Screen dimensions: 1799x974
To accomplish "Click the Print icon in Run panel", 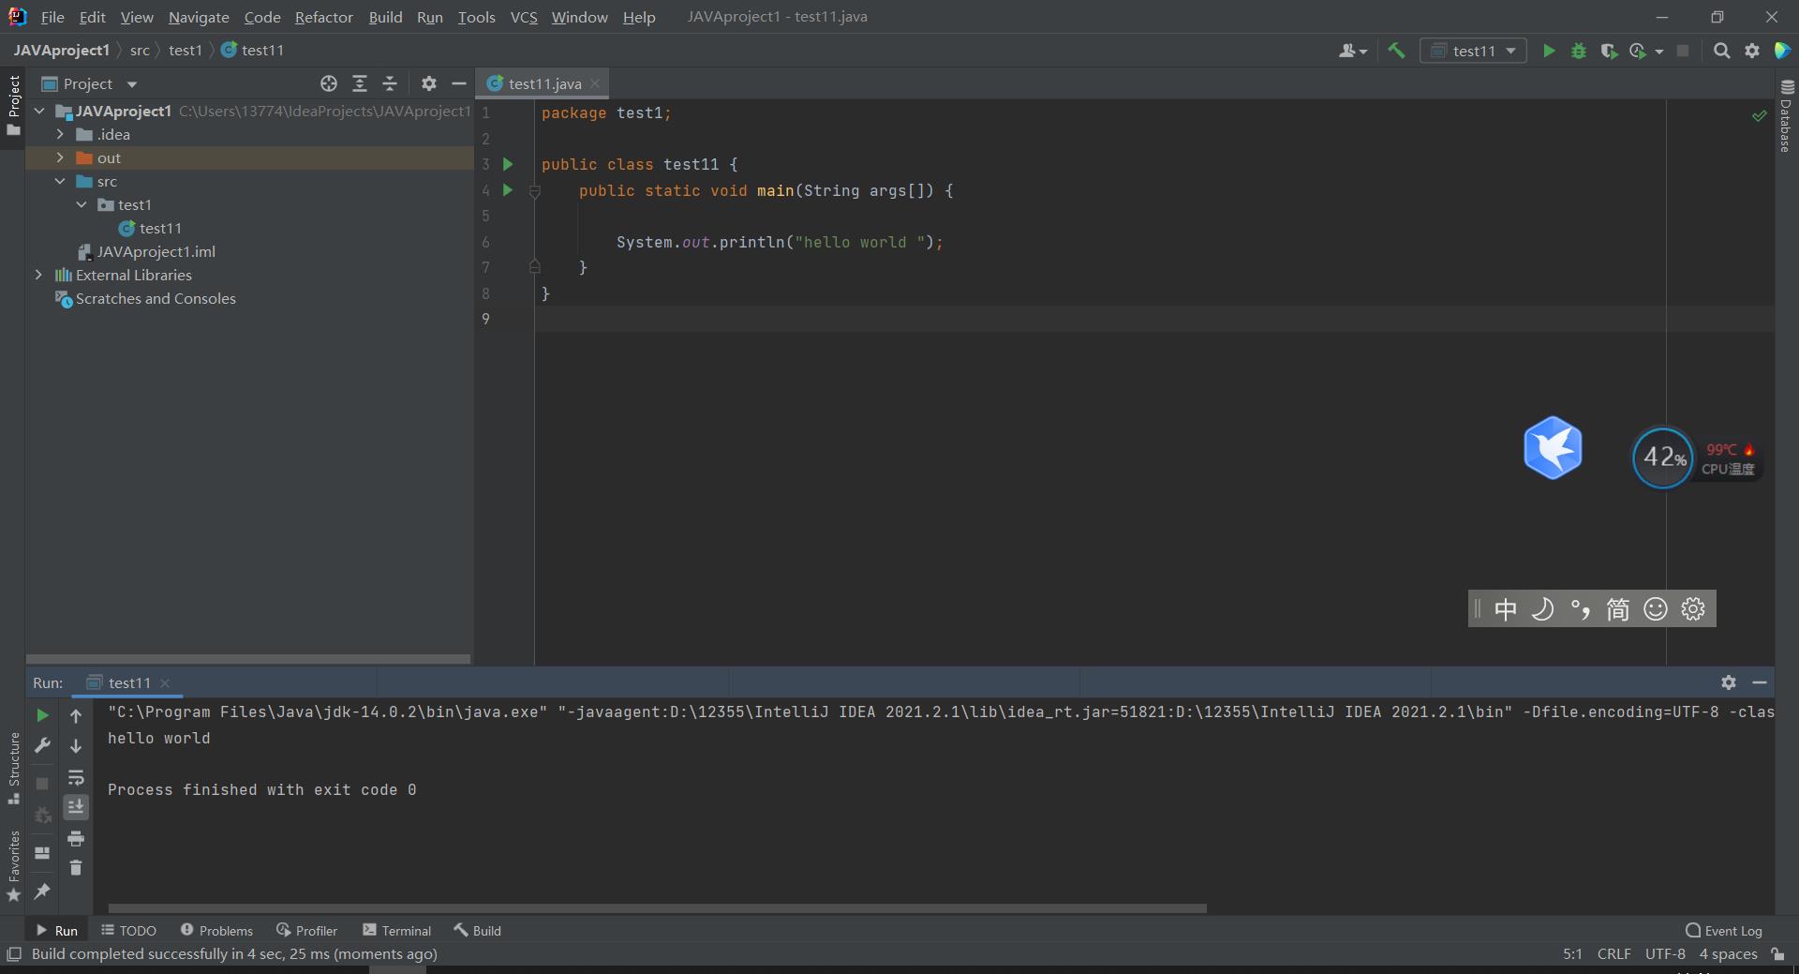I will (x=76, y=838).
